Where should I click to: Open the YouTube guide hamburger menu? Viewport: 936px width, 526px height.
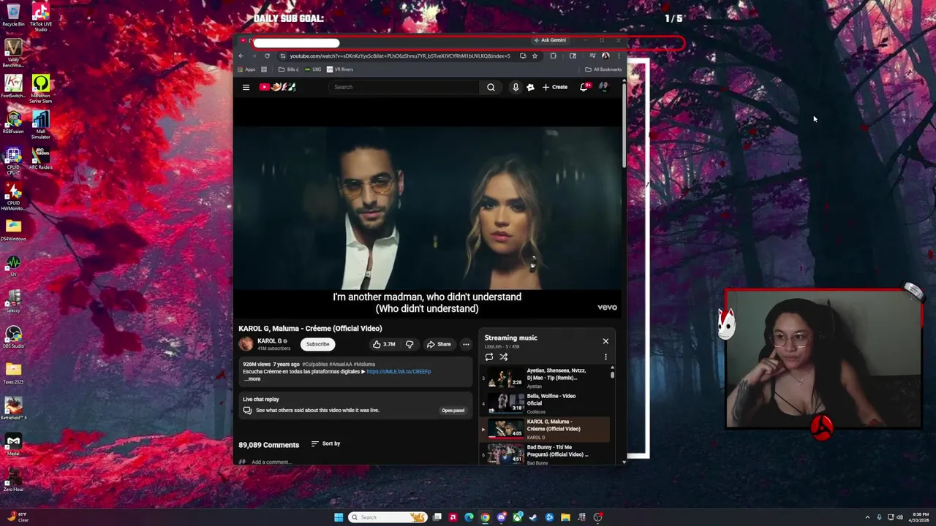246,87
